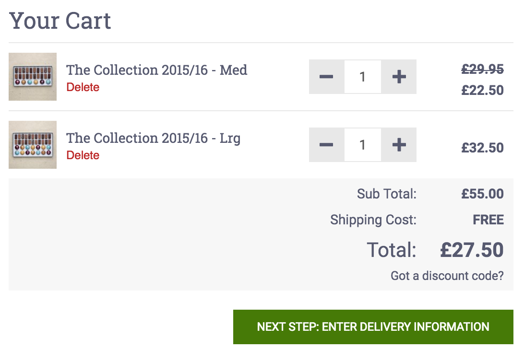Click the FREE shipping cost value
The image size is (524, 349).
[x=488, y=220]
